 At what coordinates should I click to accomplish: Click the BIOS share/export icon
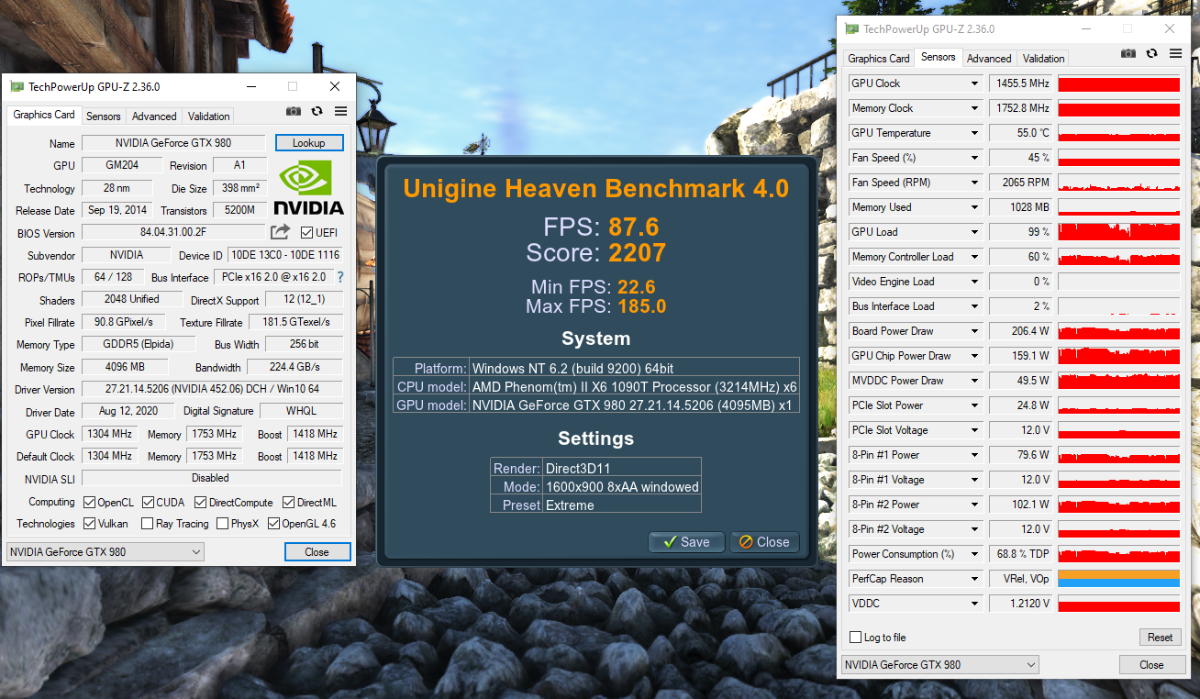281,232
